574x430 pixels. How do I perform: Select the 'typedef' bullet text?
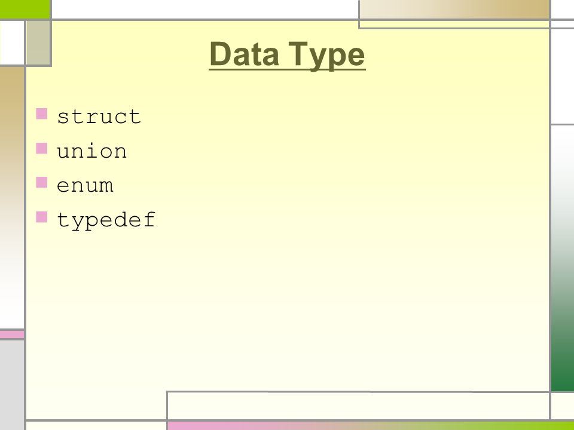106,220
